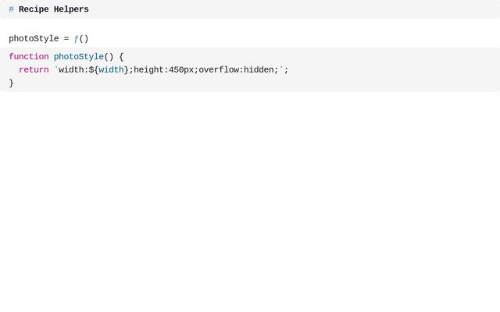Place cursor on the function keyword
Viewport: 500px width, 312px height.
click(x=29, y=57)
